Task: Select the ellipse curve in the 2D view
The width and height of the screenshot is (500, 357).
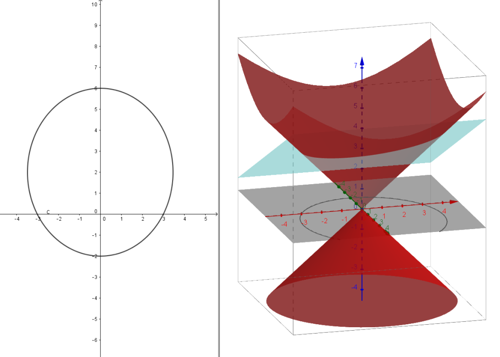Action: [173, 172]
